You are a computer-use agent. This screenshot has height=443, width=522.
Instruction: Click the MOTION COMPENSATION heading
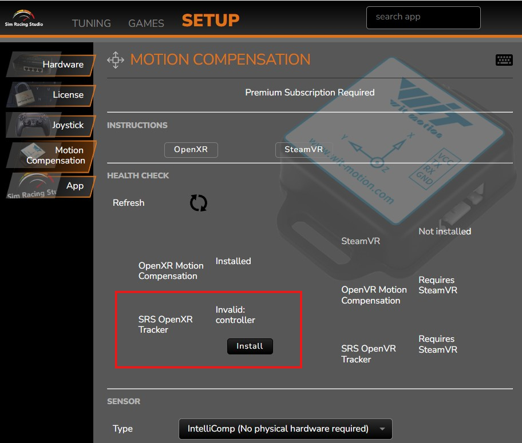coord(220,59)
